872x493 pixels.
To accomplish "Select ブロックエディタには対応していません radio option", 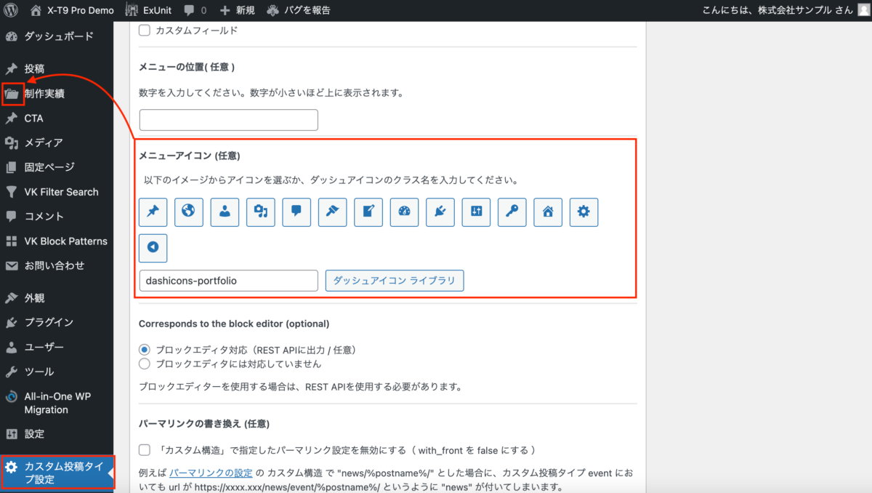I will pyautogui.click(x=145, y=364).
